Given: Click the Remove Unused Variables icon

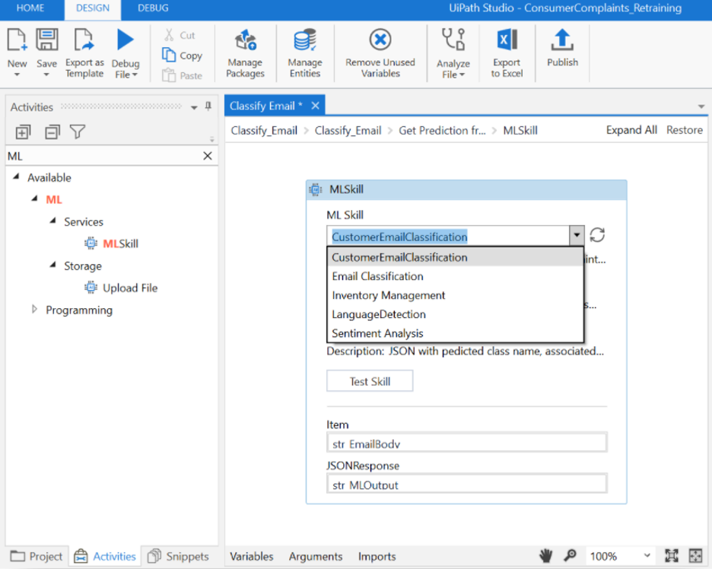Looking at the screenshot, I should click(380, 40).
